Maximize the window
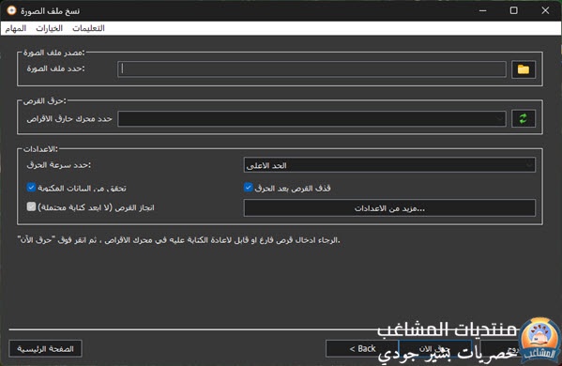Viewport: 562px width, 366px height. (x=513, y=10)
